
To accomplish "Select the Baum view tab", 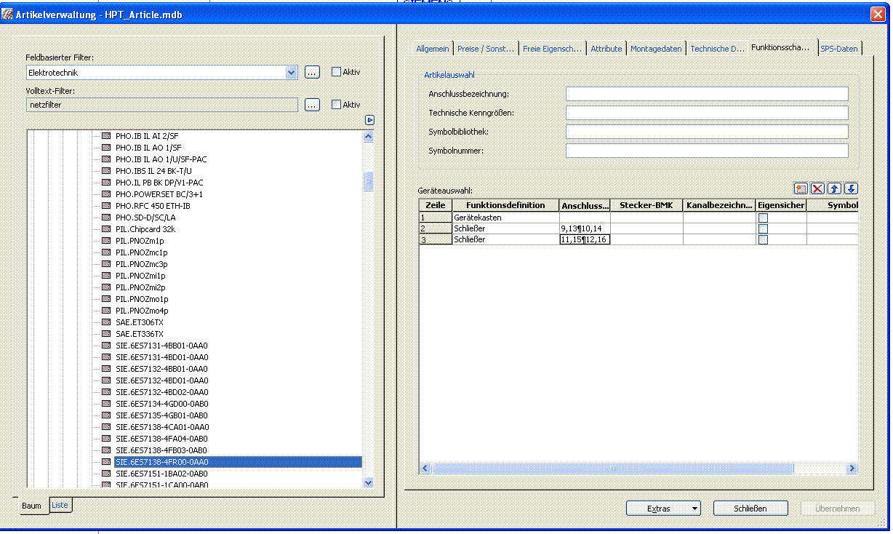I will [31, 506].
